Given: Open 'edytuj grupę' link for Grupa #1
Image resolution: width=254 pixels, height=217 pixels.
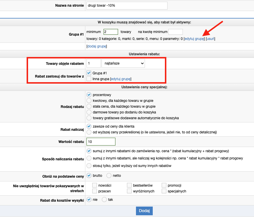Looking at the screenshot, I should point(194,39).
